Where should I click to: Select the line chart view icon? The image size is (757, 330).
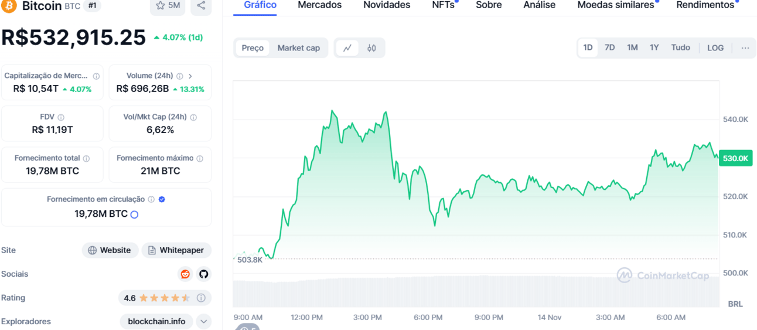click(x=347, y=48)
